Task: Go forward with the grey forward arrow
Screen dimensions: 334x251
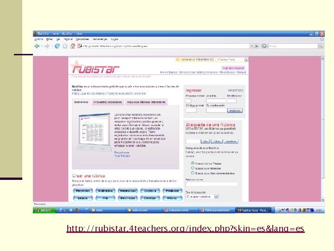Action: [x=47, y=46]
